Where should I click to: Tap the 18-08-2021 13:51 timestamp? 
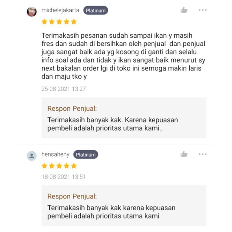[x=64, y=177]
